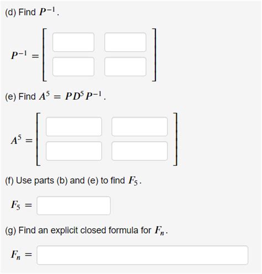
Task: Click the '(e) Find A⁵ = PD⁵P⁻¹' question text
Action: [55, 96]
